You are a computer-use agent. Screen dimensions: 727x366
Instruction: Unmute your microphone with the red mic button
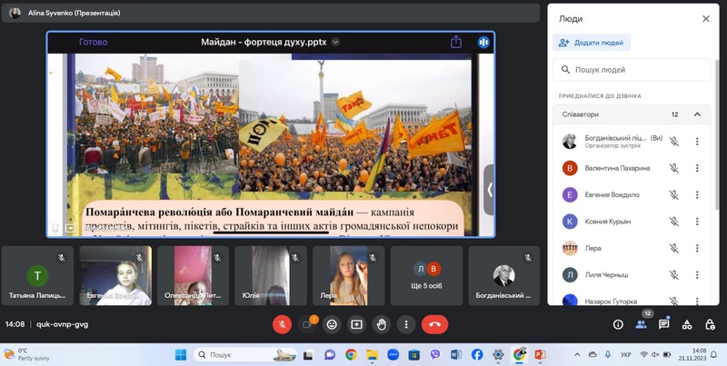pos(282,325)
